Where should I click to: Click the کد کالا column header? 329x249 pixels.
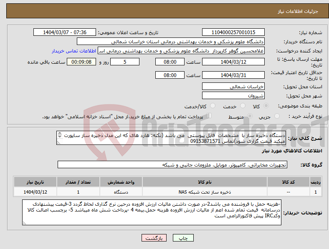tap(289, 182)
